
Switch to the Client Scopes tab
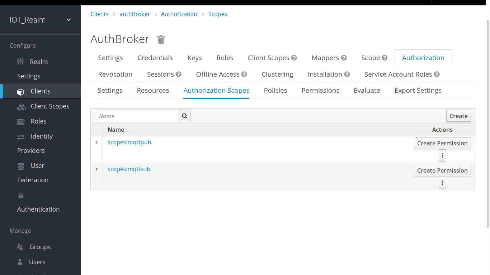click(269, 58)
